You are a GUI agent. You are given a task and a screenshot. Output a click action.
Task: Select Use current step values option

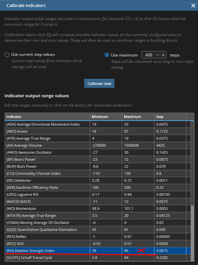click(7, 55)
